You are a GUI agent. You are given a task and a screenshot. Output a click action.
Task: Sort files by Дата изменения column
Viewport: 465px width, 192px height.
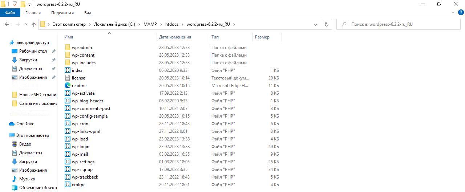click(175, 37)
